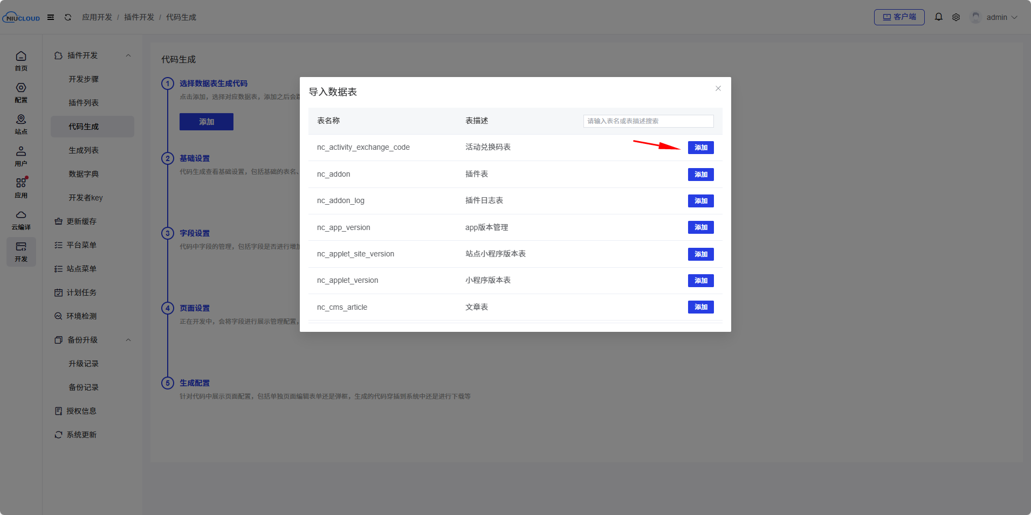Select the 配置 settings icon in sidebar
This screenshot has height=515, width=1031.
pyautogui.click(x=21, y=93)
